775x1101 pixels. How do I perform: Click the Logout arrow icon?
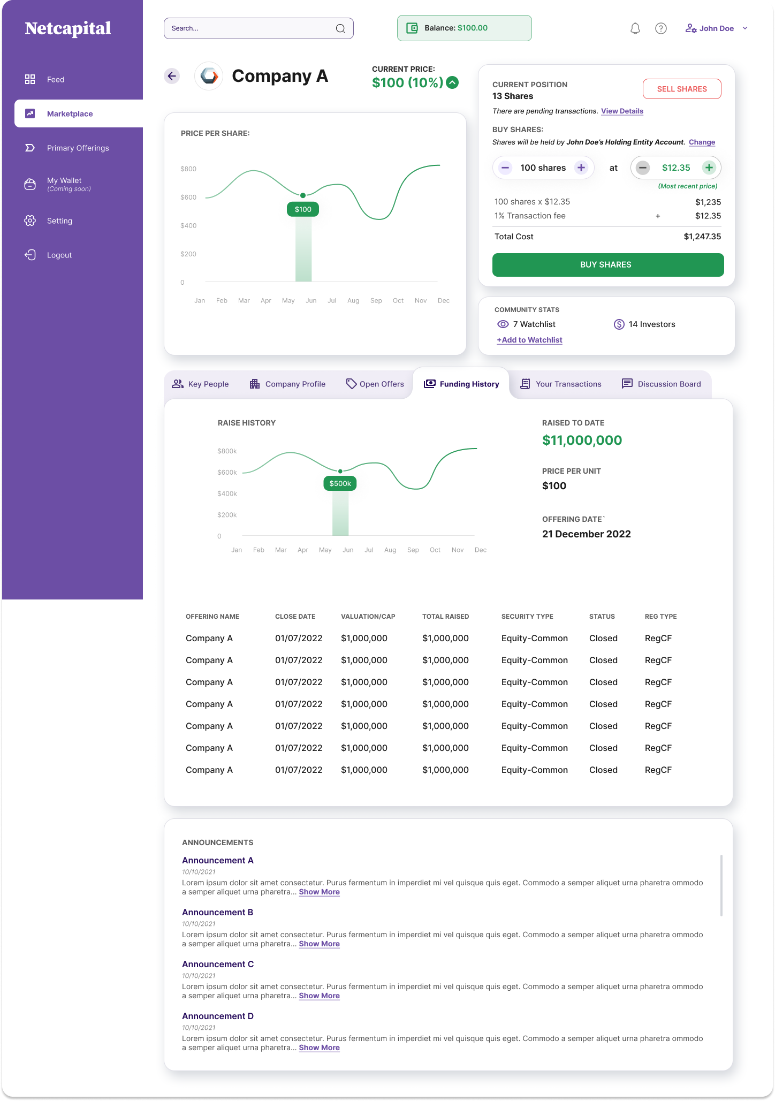pos(30,255)
